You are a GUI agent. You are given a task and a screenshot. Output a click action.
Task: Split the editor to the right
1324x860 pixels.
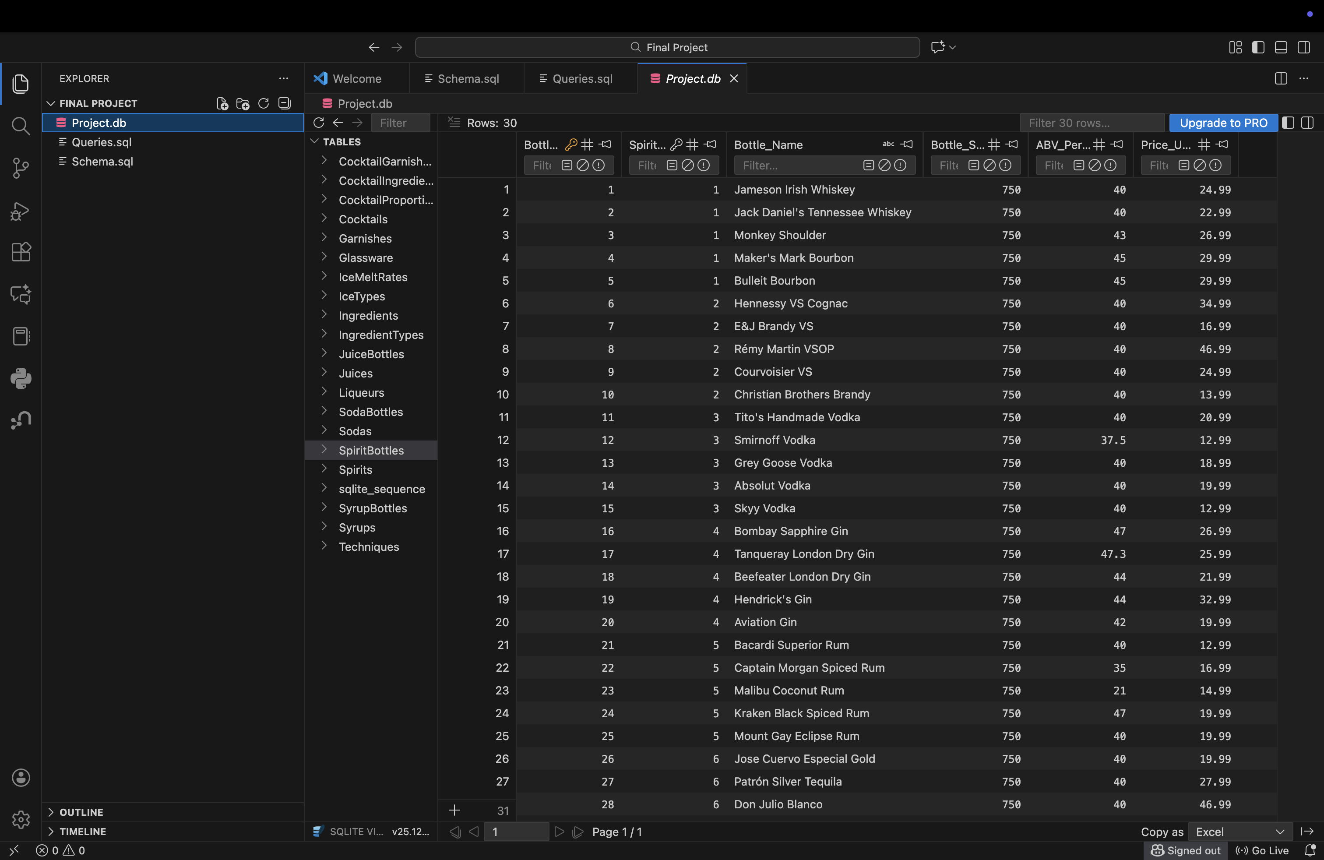point(1281,78)
